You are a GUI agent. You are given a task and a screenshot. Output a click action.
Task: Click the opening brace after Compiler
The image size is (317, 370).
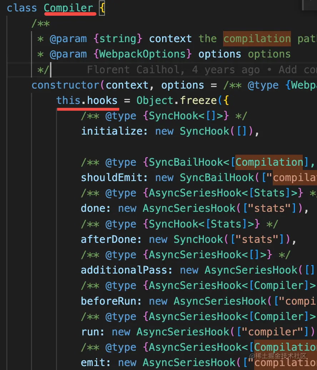point(102,8)
